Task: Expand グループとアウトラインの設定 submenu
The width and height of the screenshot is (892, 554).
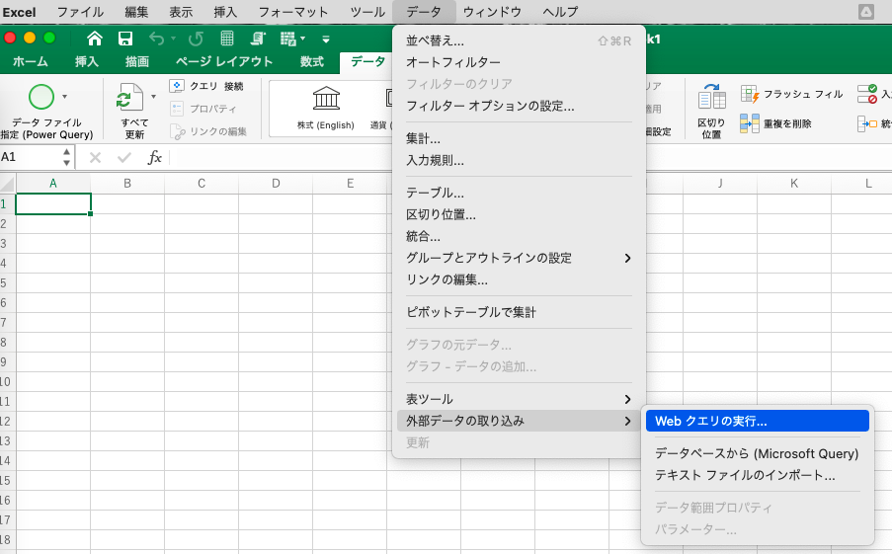Action: (x=626, y=258)
